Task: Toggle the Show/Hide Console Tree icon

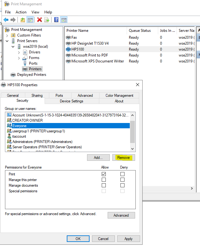Action: [x=30, y=20]
